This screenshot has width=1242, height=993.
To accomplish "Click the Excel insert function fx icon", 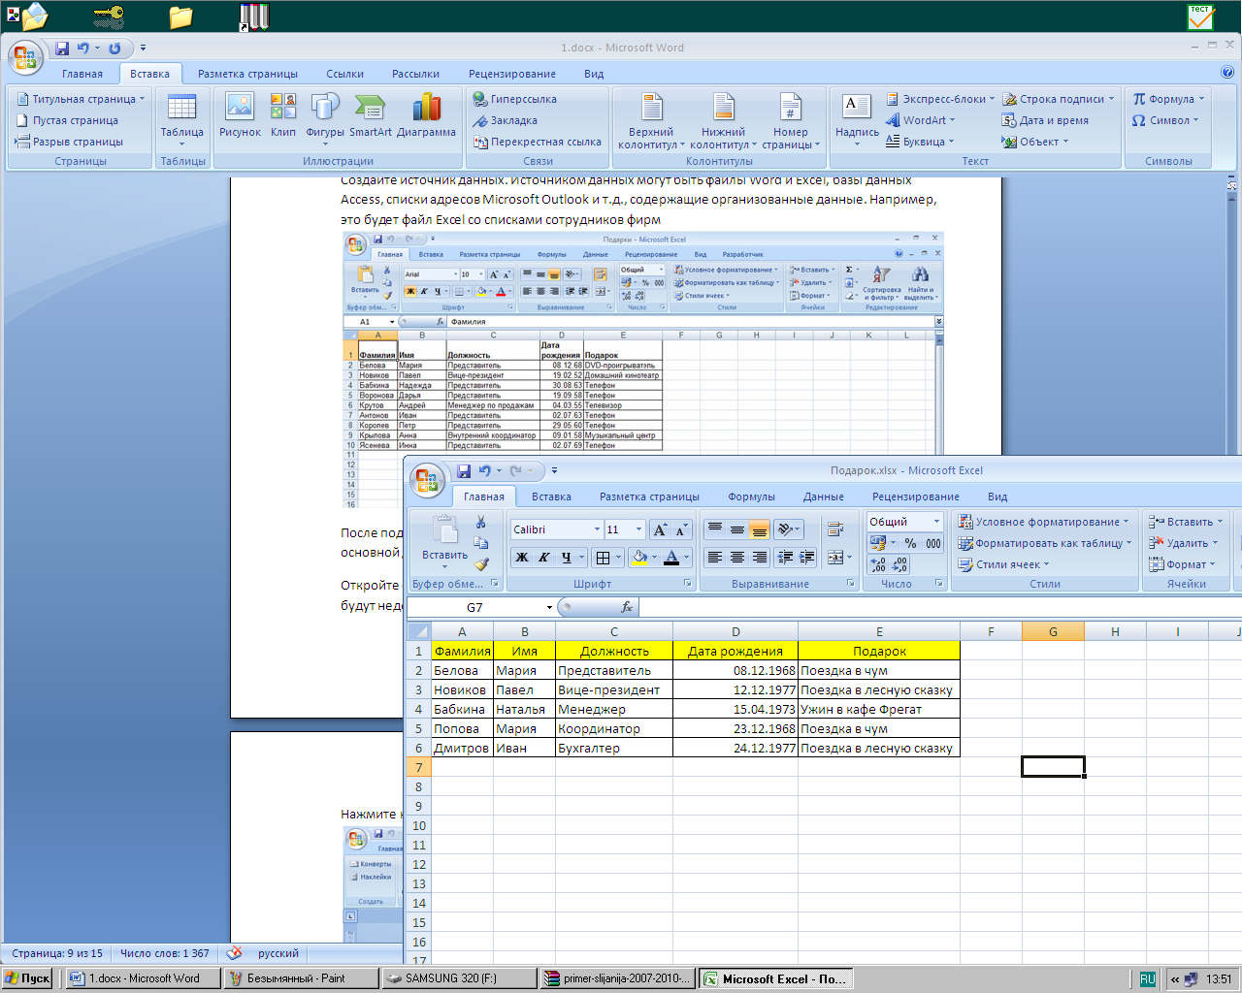I will point(627,607).
